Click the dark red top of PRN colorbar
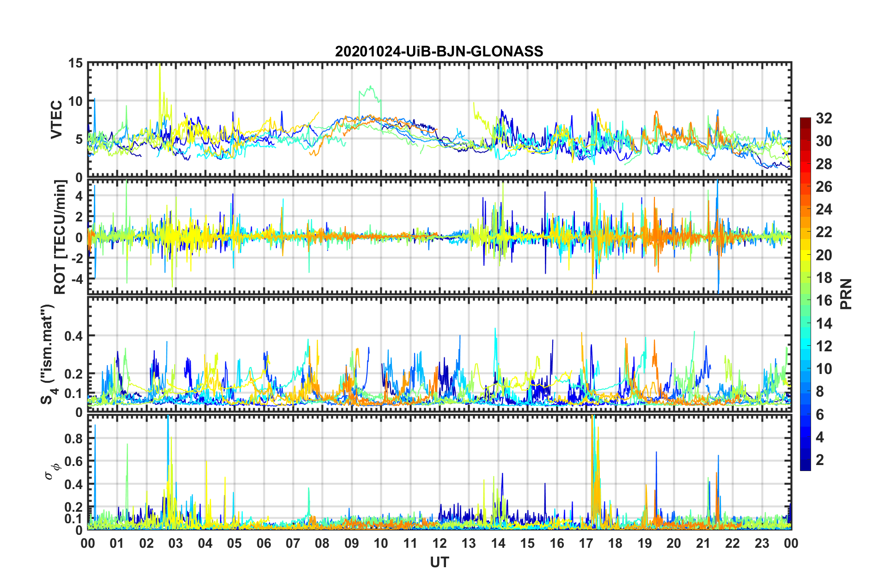Screen dimensions: 879x588 click(806, 121)
